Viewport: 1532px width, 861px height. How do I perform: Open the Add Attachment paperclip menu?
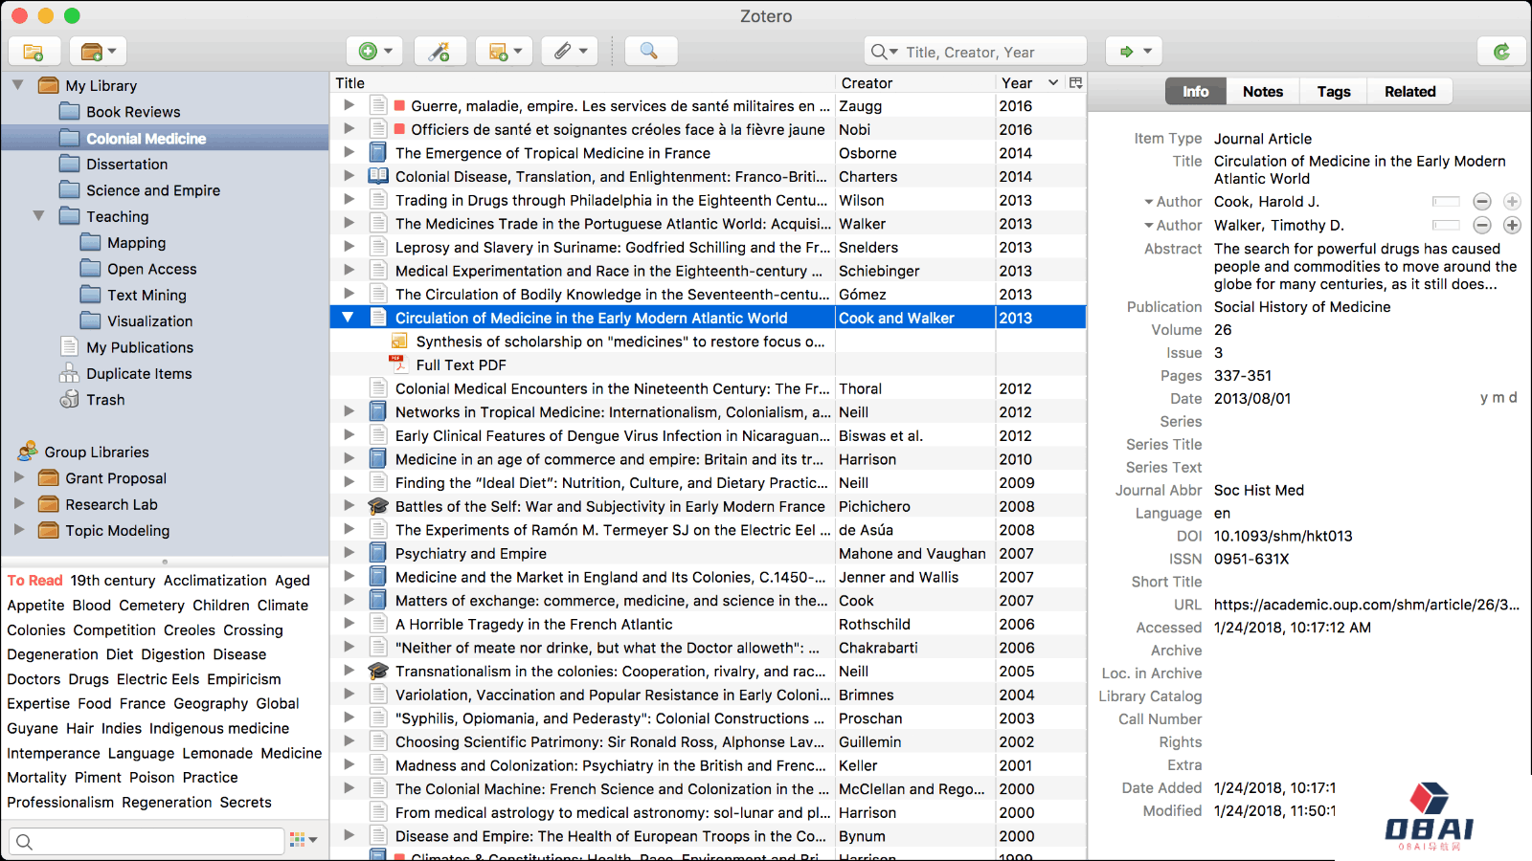tap(570, 52)
